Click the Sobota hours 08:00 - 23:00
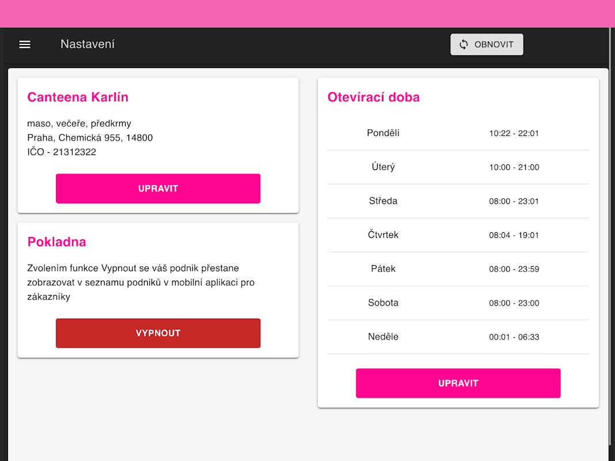 514,303
